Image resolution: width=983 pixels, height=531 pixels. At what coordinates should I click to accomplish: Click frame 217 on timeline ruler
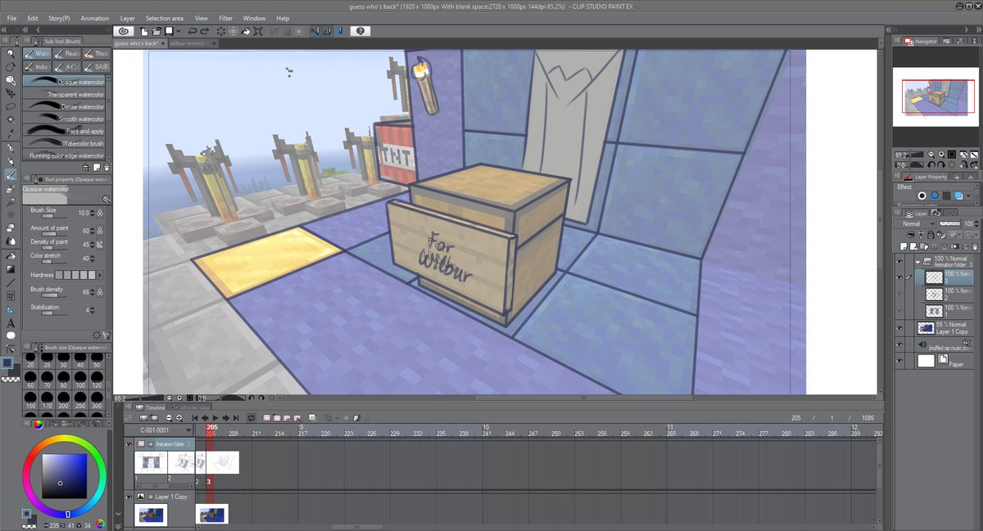click(303, 433)
